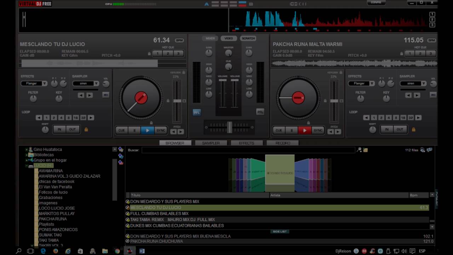Select loop length 16 on right deck
The image size is (453, 255).
[x=403, y=118]
